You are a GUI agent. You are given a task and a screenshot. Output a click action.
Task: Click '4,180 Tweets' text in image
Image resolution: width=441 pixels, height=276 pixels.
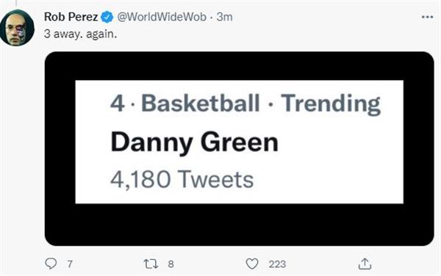pyautogui.click(x=182, y=179)
